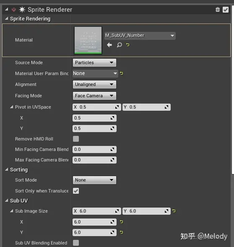
Task: Reset Material to default value arrow
Action: [128, 45]
